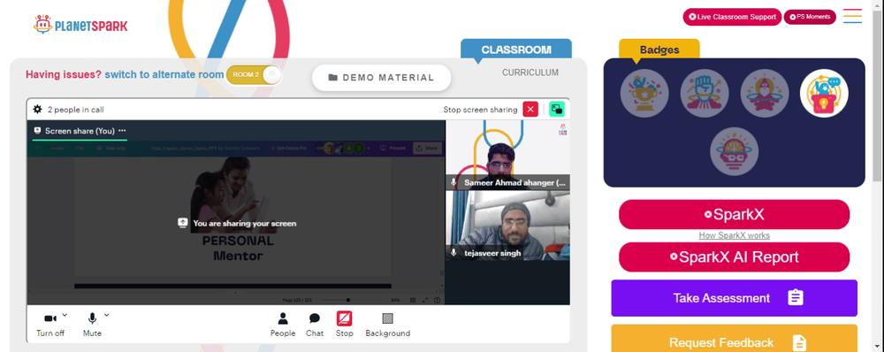Image resolution: width=884 pixels, height=352 pixels.
Task: Click the PS Moments button
Action: [810, 17]
